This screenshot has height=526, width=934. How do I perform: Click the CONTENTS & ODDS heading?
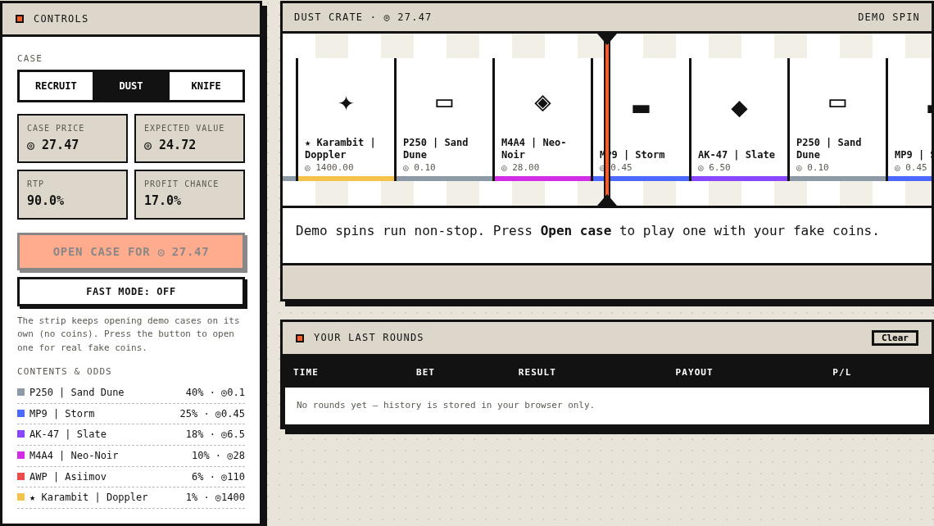[65, 371]
